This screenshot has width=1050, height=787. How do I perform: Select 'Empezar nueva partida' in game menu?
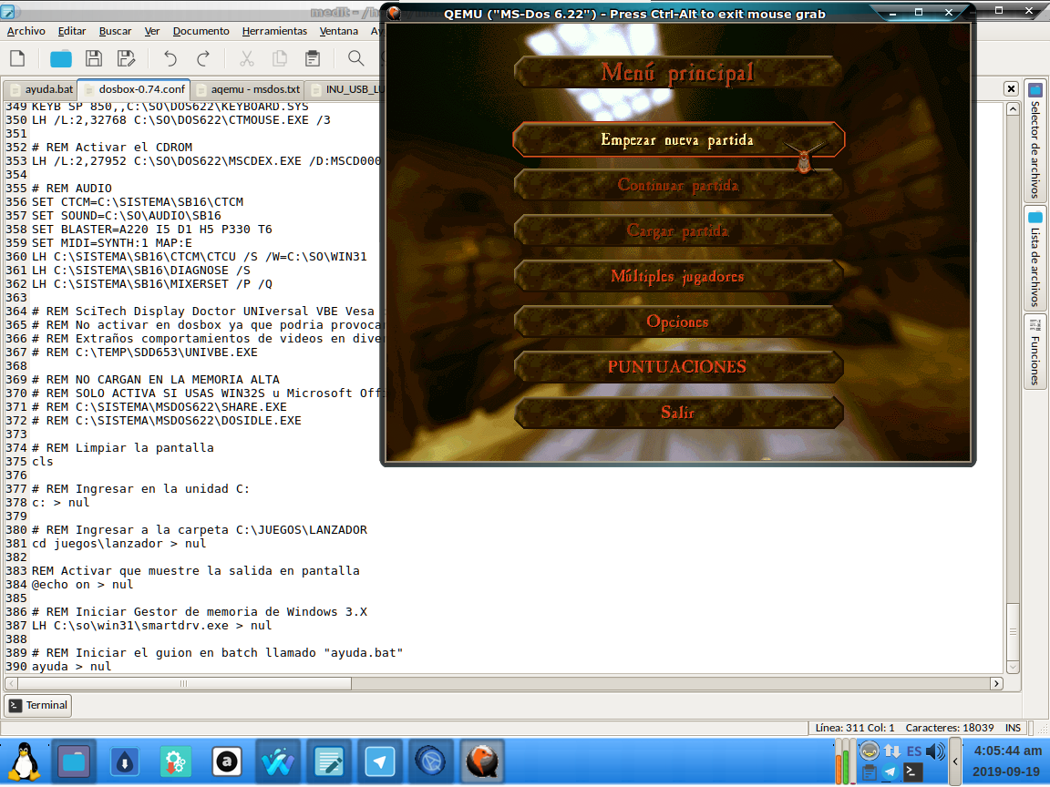678,139
